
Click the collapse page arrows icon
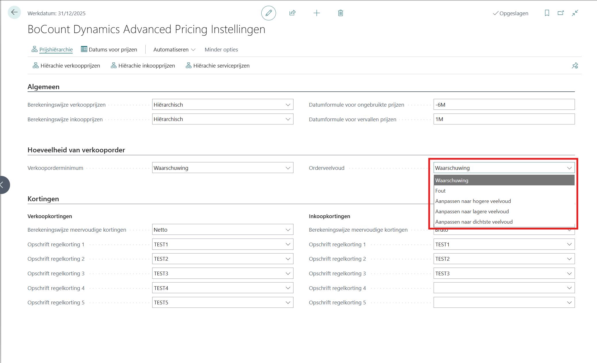575,13
